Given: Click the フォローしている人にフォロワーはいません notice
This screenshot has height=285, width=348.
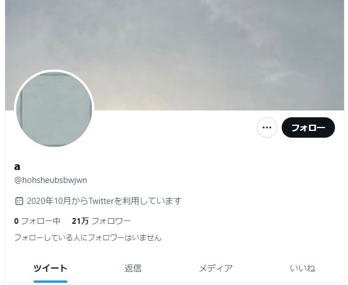Looking at the screenshot, I should [x=88, y=238].
